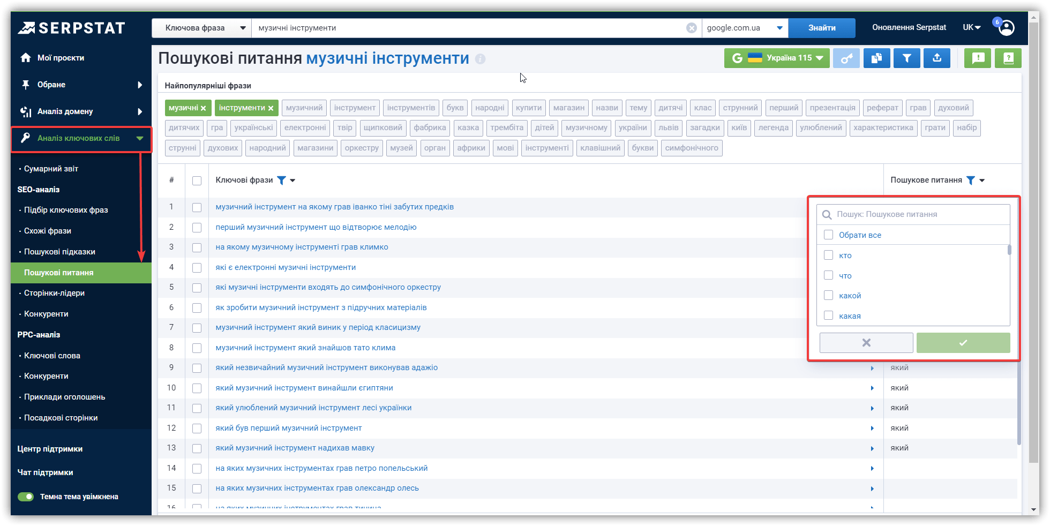Expand the Аналіз домену submenu arrow

point(140,111)
